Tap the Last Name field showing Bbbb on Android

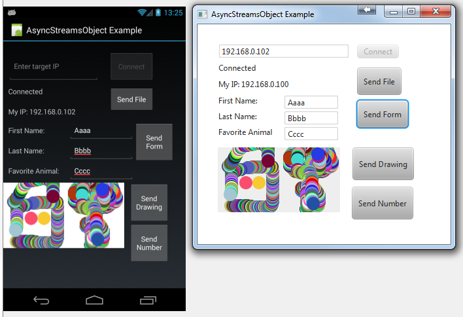click(101, 151)
